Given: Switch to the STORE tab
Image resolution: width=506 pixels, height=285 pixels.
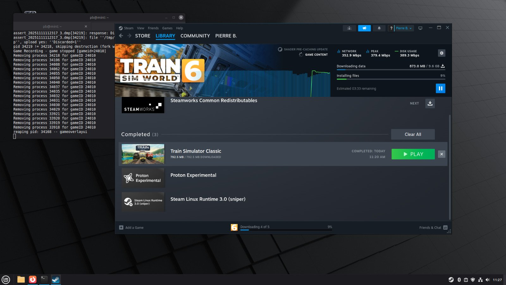Looking at the screenshot, I should [x=143, y=36].
